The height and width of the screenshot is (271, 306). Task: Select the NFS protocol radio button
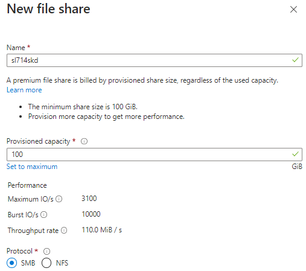pos(46,263)
